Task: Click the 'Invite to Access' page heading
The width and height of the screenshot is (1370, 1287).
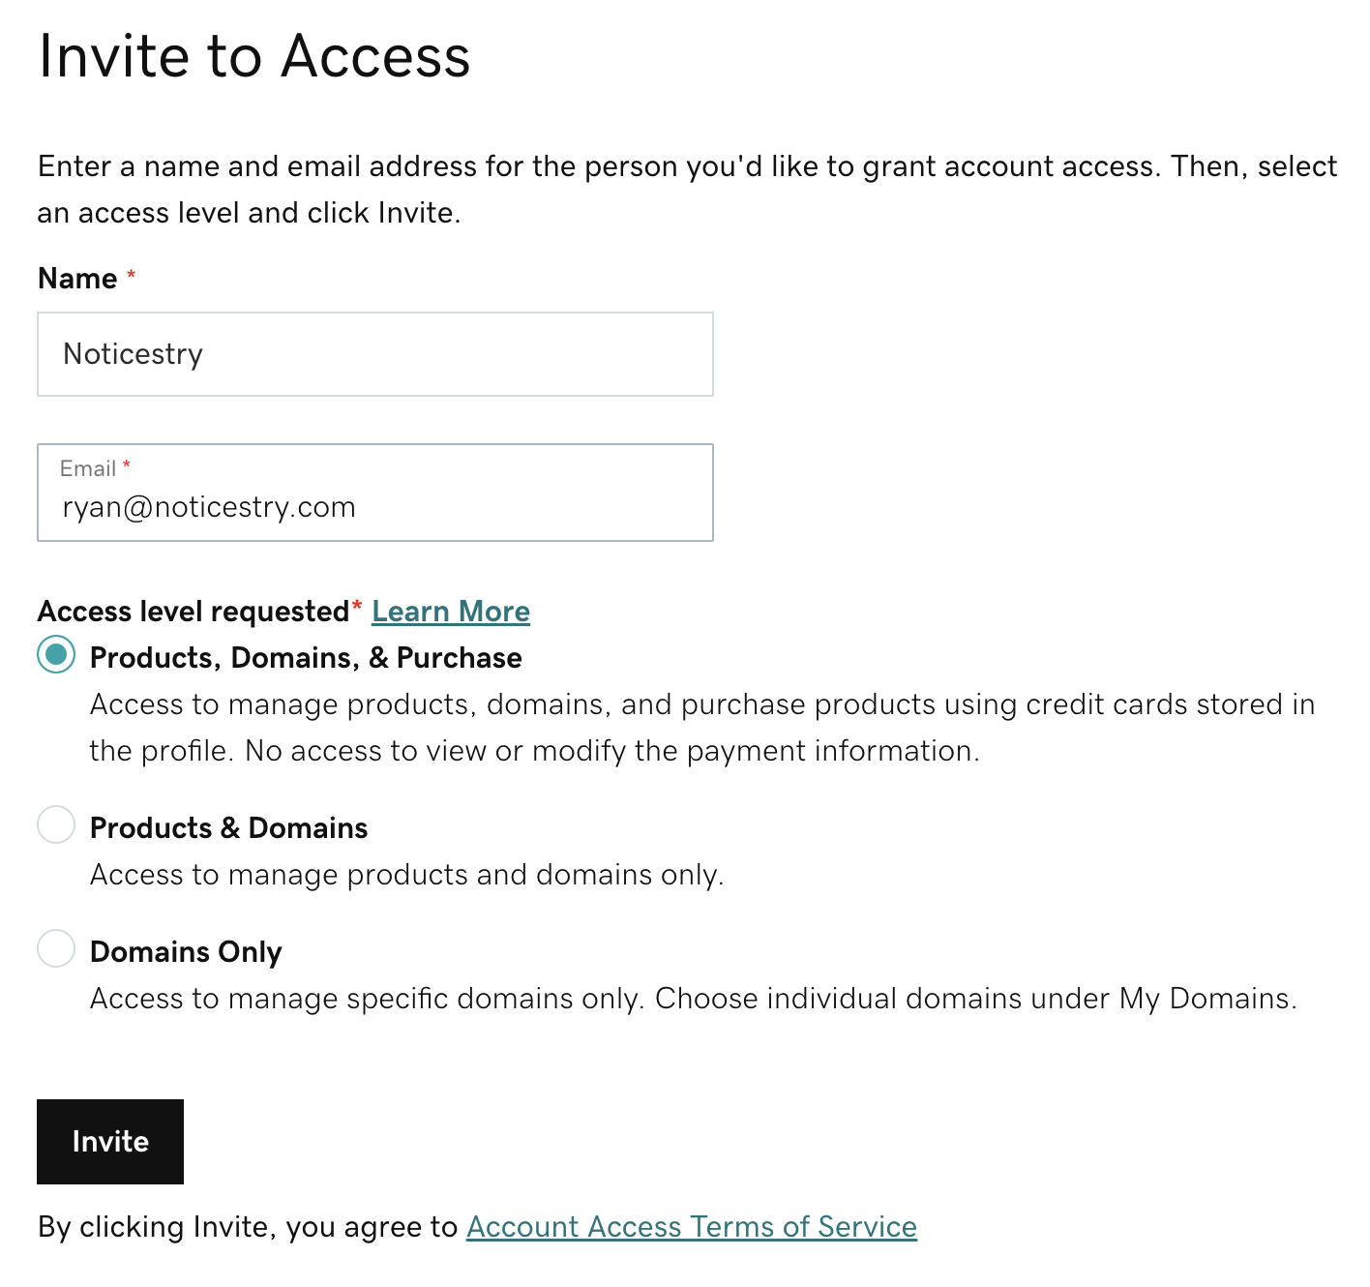Action: (254, 56)
